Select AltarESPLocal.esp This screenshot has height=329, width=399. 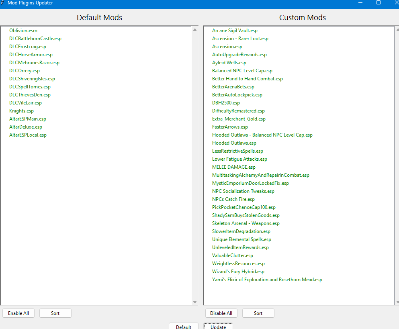28,135
